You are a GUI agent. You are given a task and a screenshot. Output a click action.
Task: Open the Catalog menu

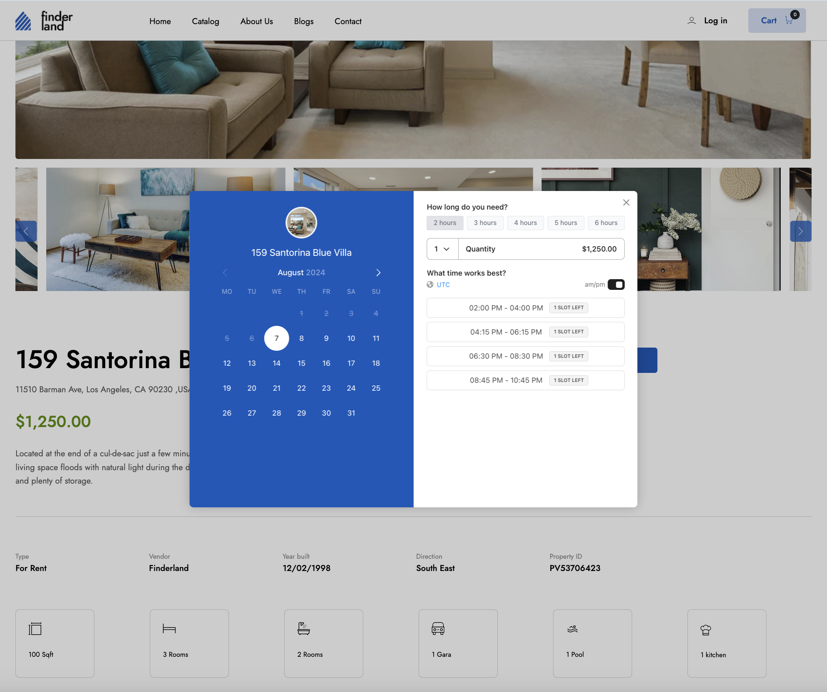point(206,21)
